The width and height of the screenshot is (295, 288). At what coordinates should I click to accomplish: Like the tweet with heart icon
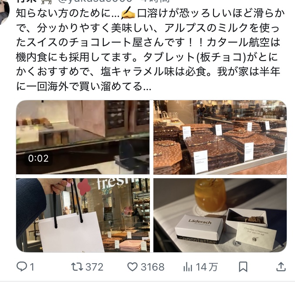(132, 267)
